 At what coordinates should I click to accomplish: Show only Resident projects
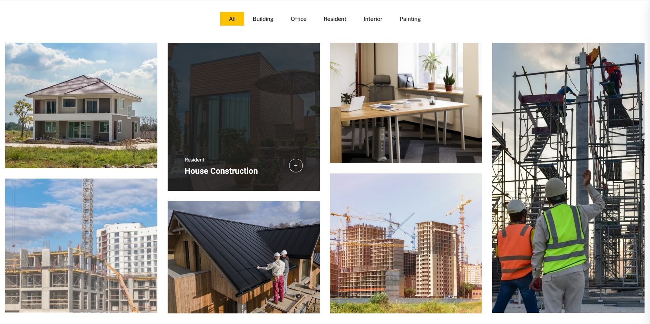click(335, 19)
